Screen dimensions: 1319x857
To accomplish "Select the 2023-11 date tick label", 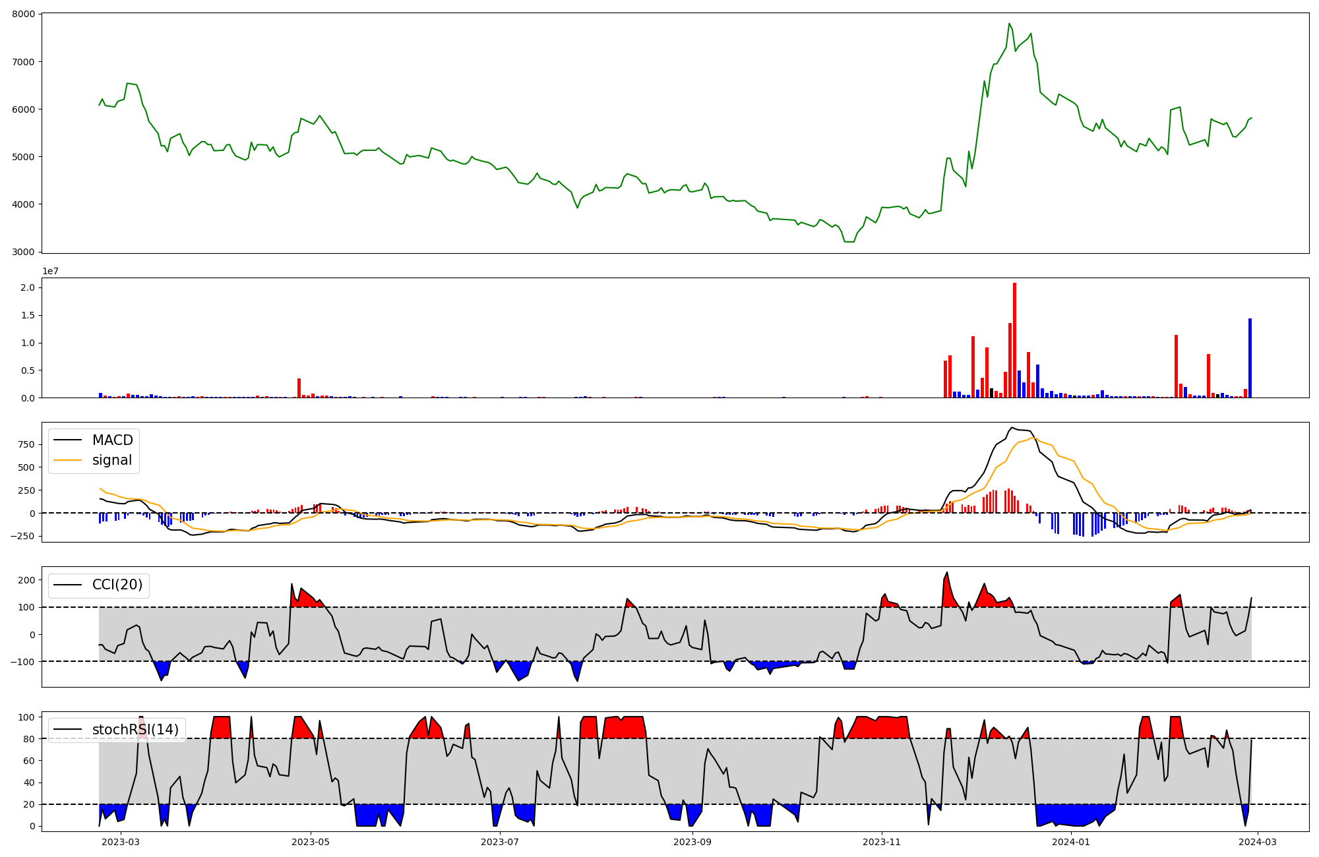I will (882, 842).
